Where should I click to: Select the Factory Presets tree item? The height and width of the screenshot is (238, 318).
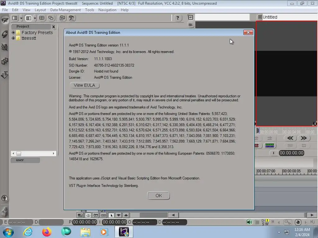37,33
